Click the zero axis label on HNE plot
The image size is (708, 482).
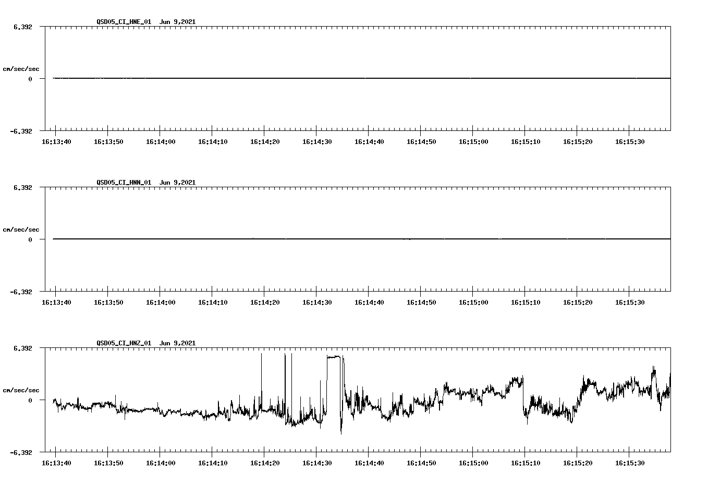pyautogui.click(x=30, y=79)
